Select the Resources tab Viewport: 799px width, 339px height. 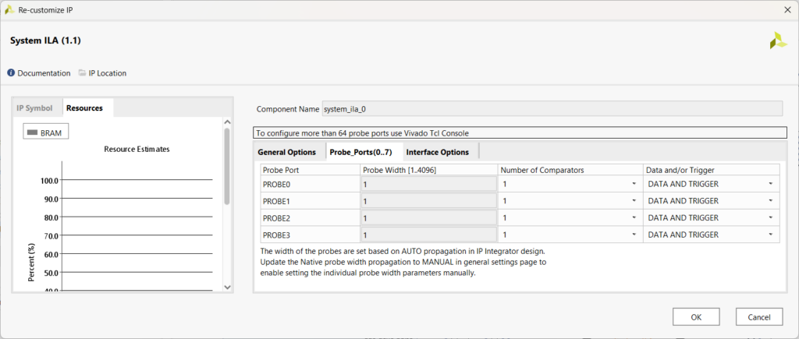tap(84, 108)
